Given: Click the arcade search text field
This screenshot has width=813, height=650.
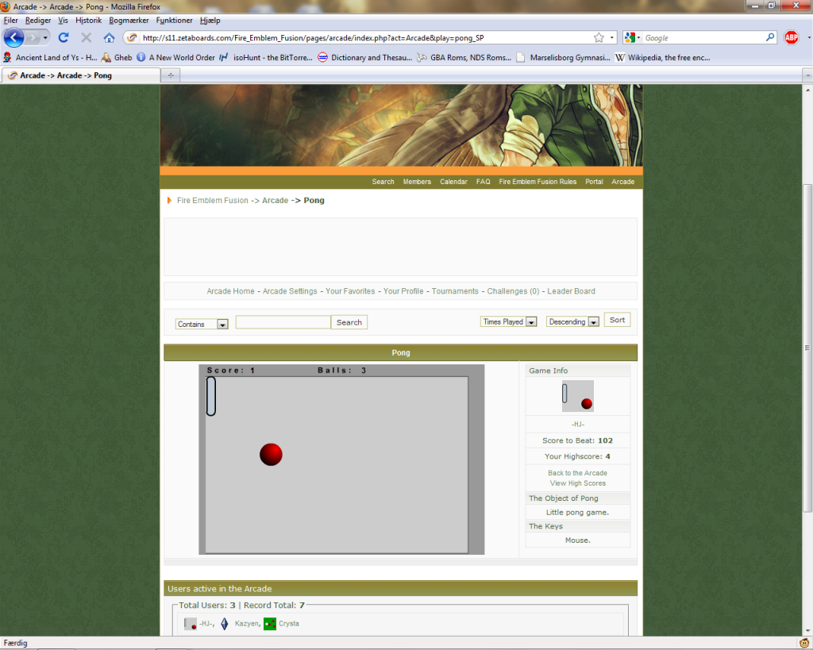Looking at the screenshot, I should coord(283,322).
